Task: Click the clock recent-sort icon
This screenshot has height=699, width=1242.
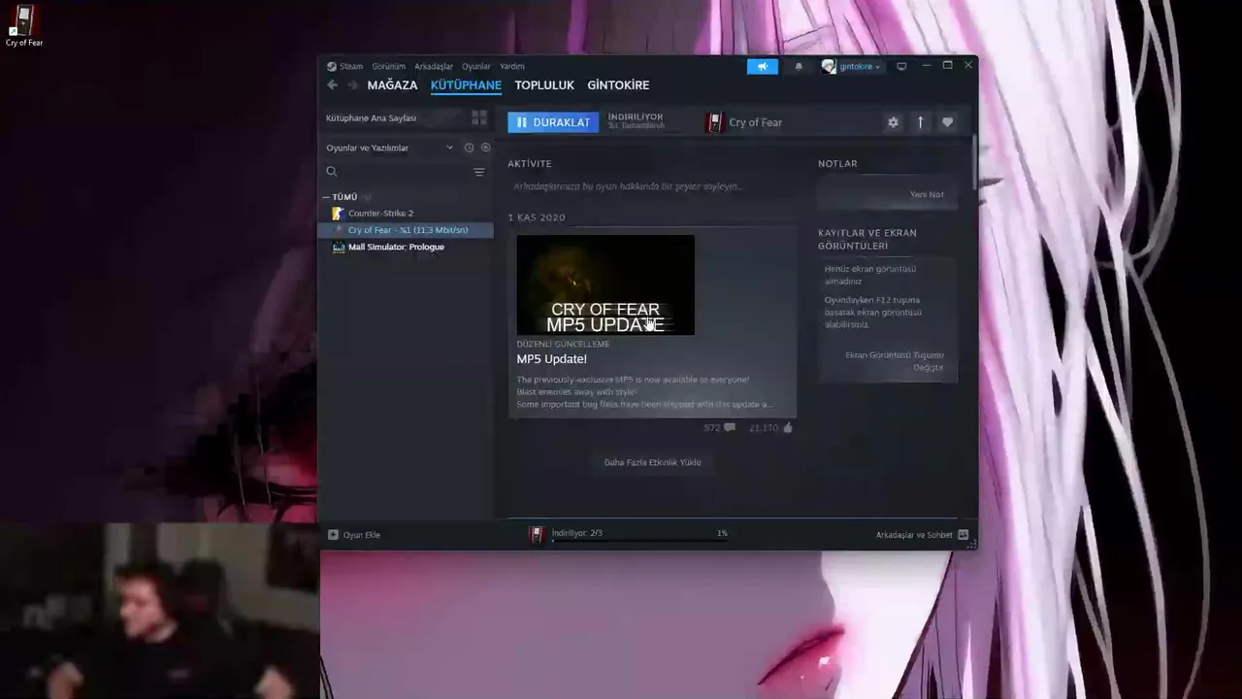Action: point(469,148)
